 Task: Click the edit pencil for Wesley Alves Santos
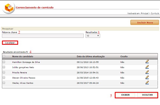(x=147, y=83)
